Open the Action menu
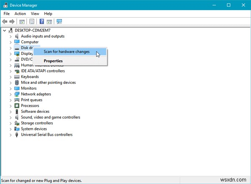This screenshot has height=184, width=251. [20, 14]
